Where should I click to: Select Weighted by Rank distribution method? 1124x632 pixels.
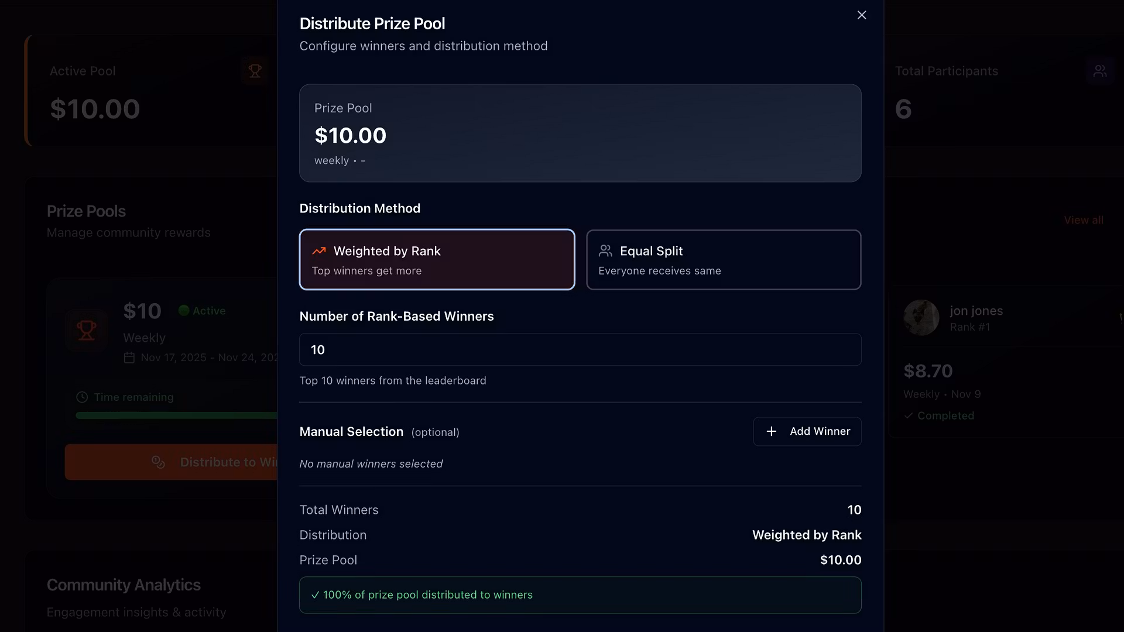pyautogui.click(x=437, y=259)
